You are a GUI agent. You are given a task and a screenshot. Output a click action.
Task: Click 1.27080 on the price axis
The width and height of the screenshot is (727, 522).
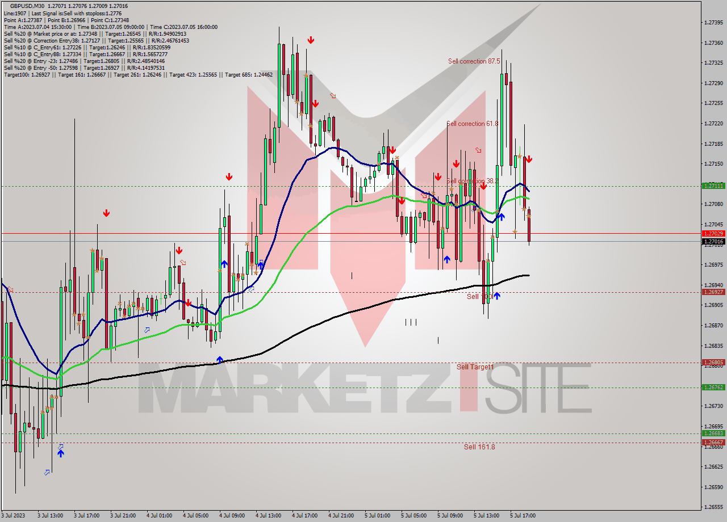click(x=713, y=204)
